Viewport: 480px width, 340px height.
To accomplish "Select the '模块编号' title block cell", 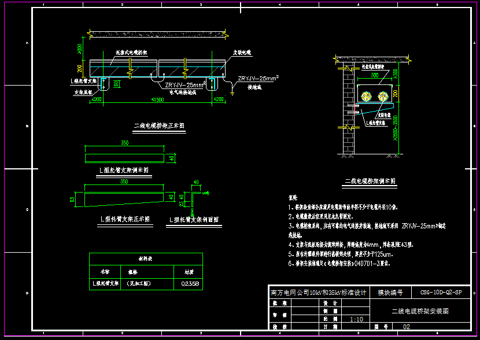I will coord(390,293).
